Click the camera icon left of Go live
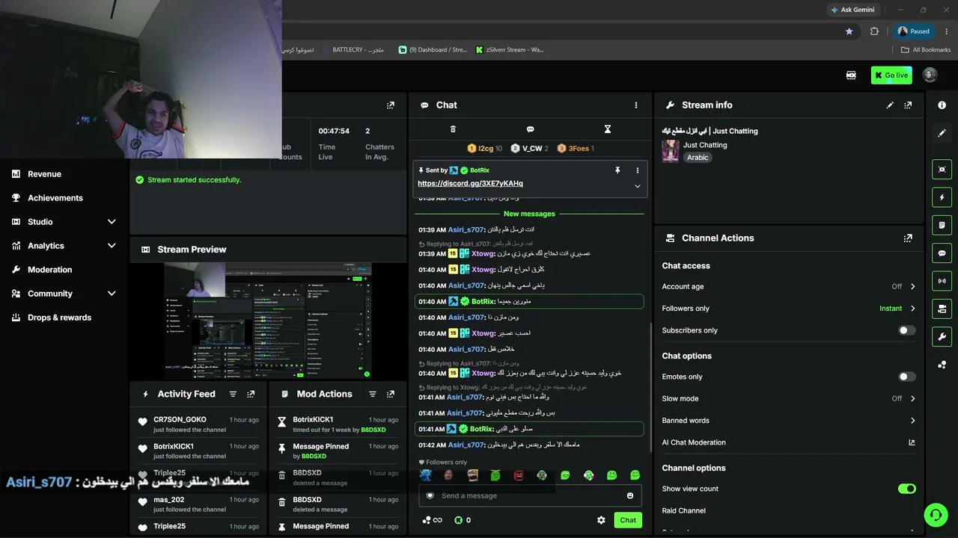Viewport: 958px width, 538px height. tap(851, 75)
